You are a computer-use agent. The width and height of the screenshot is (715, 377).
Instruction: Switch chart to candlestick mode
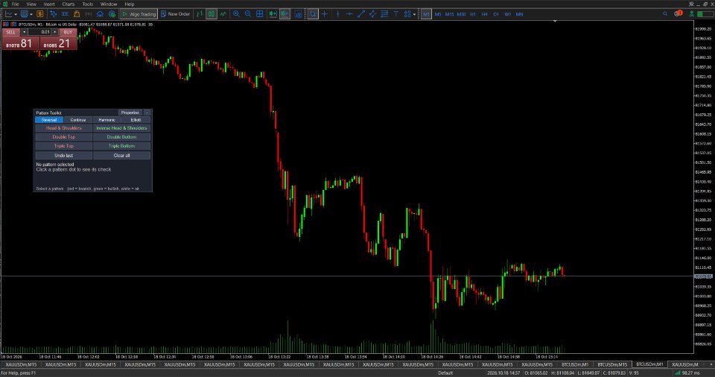click(211, 14)
